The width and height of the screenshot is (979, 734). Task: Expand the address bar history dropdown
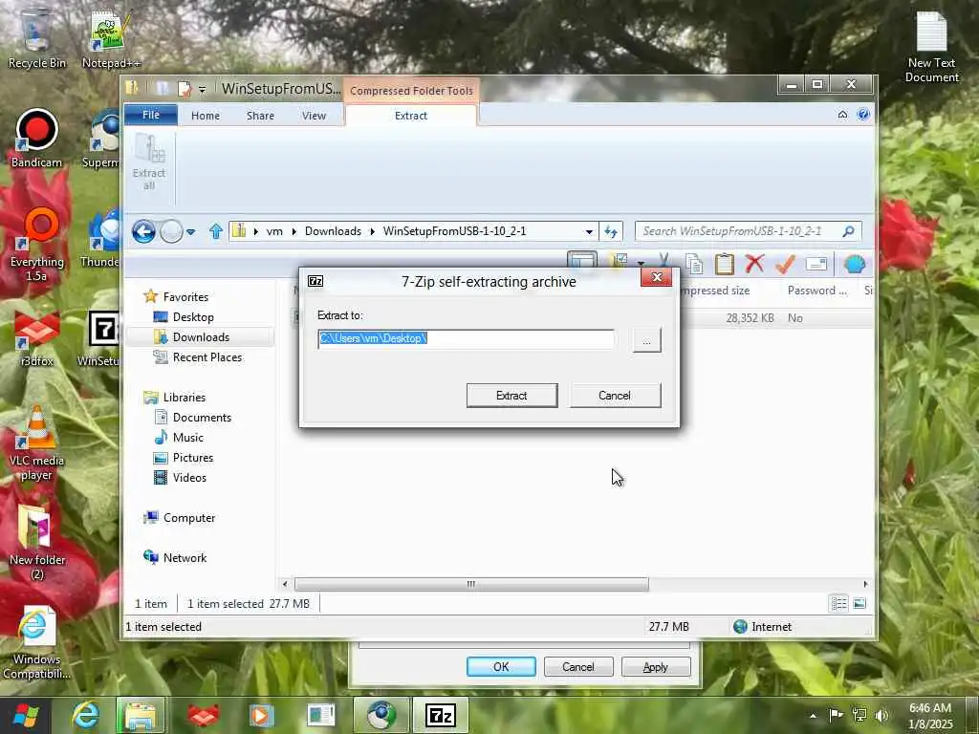[589, 231]
